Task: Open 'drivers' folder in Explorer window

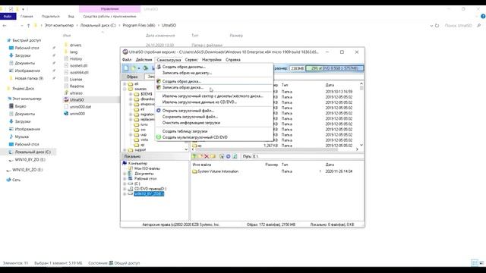Action: click(75, 45)
